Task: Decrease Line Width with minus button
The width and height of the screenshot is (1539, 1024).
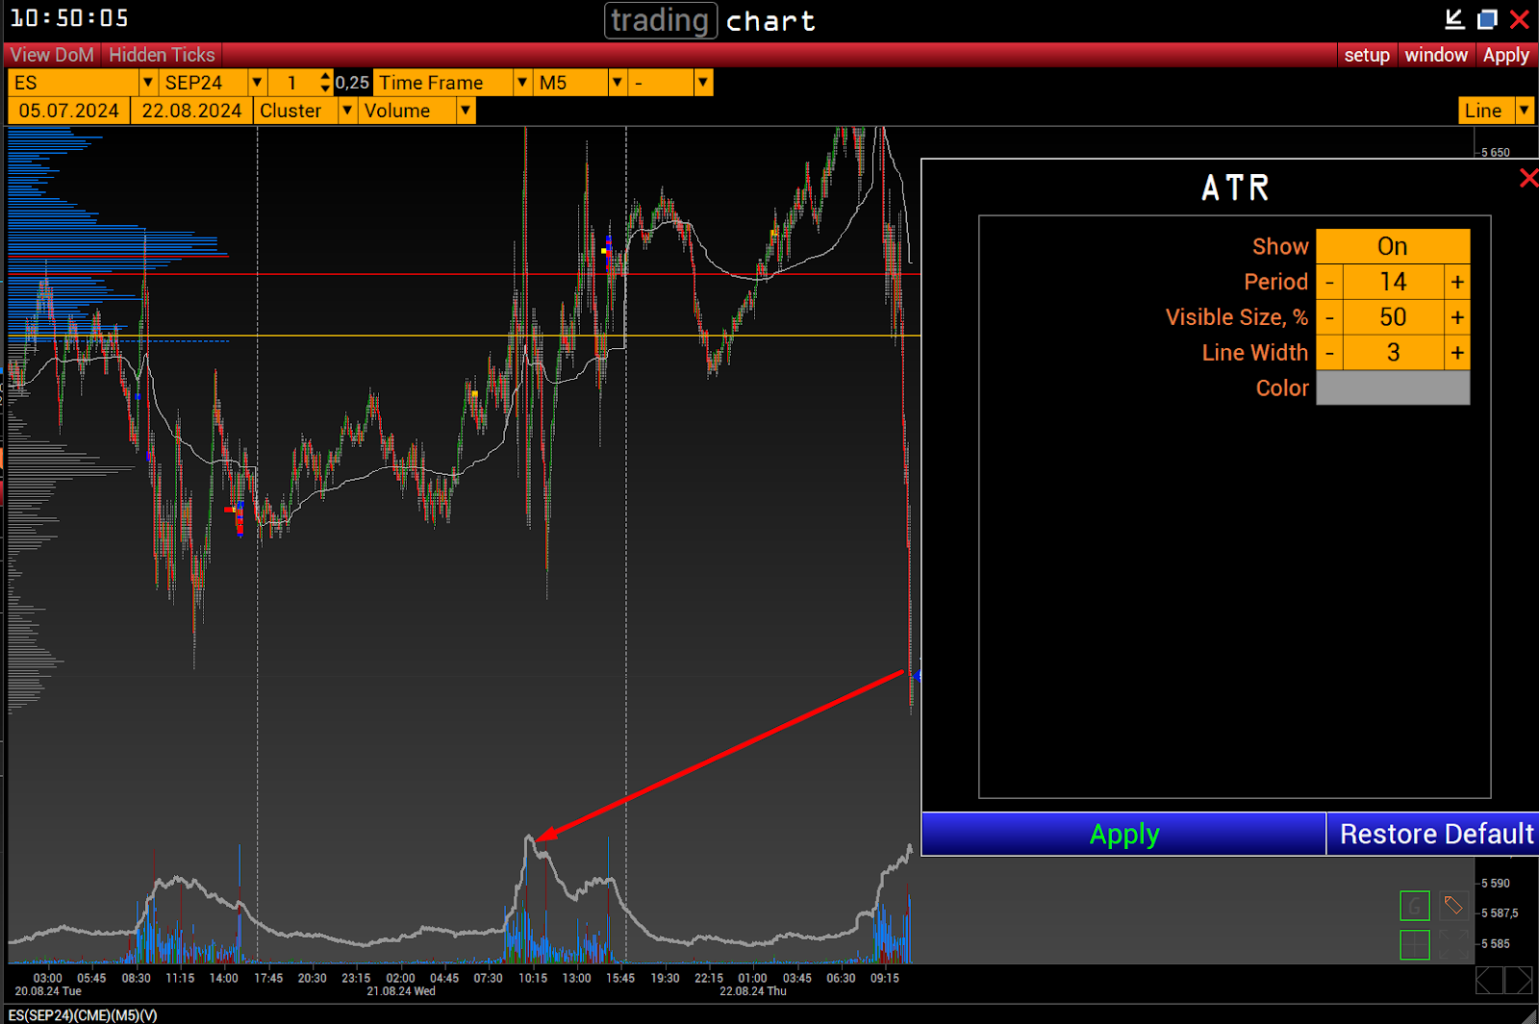Action: 1329,353
